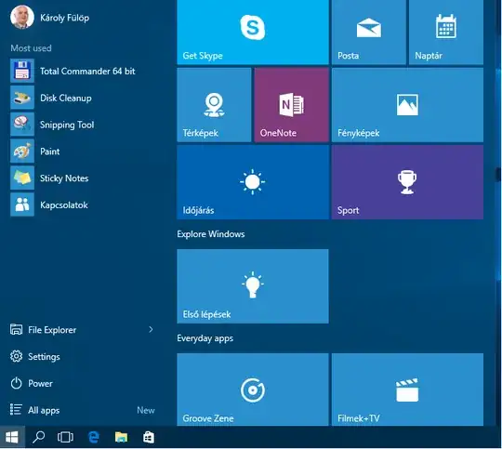Image resolution: width=502 pixels, height=449 pixels.
Task: Click the Everyday apps group heading
Action: coord(205,338)
